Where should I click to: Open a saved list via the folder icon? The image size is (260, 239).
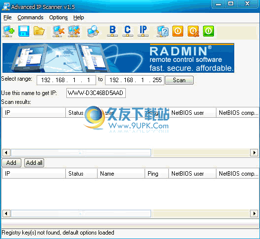coord(39,31)
